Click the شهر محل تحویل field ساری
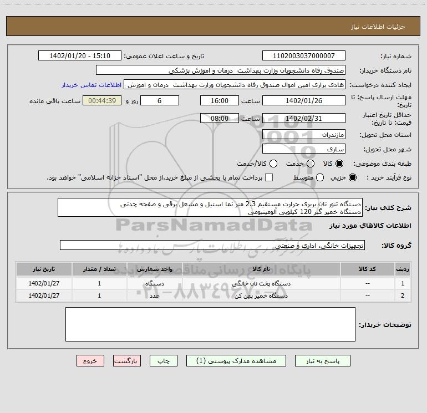 (304, 149)
